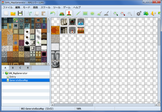
Task: Undo with the green arrow icon
Action: (53, 13)
